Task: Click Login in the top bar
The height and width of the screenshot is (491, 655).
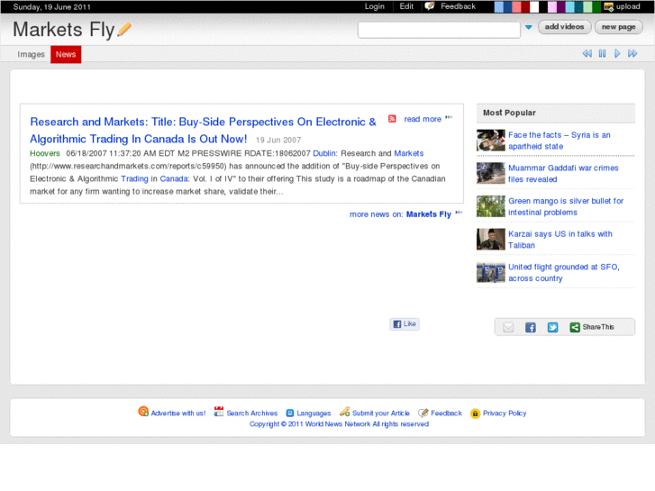Action: coord(374,6)
